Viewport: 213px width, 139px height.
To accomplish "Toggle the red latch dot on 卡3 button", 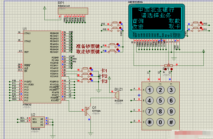I will point(90,79).
